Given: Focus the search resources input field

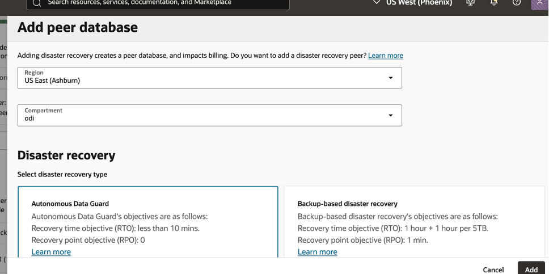Looking at the screenshot, I should [x=158, y=3].
